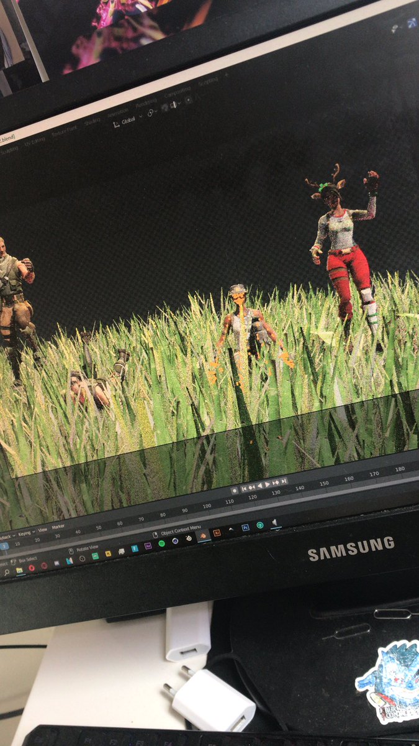Jump to the end frame
419x746 pixels.
284,481
